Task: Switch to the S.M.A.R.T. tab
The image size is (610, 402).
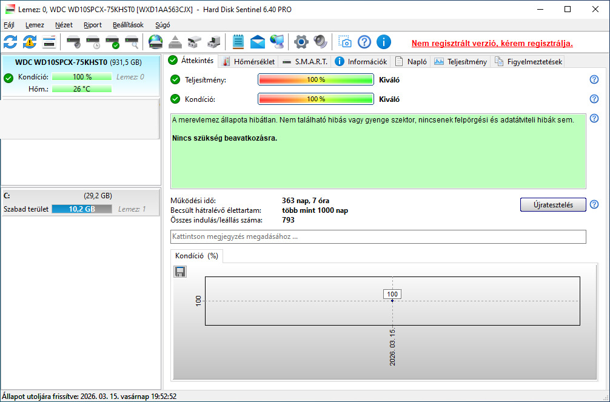Action: pos(305,61)
